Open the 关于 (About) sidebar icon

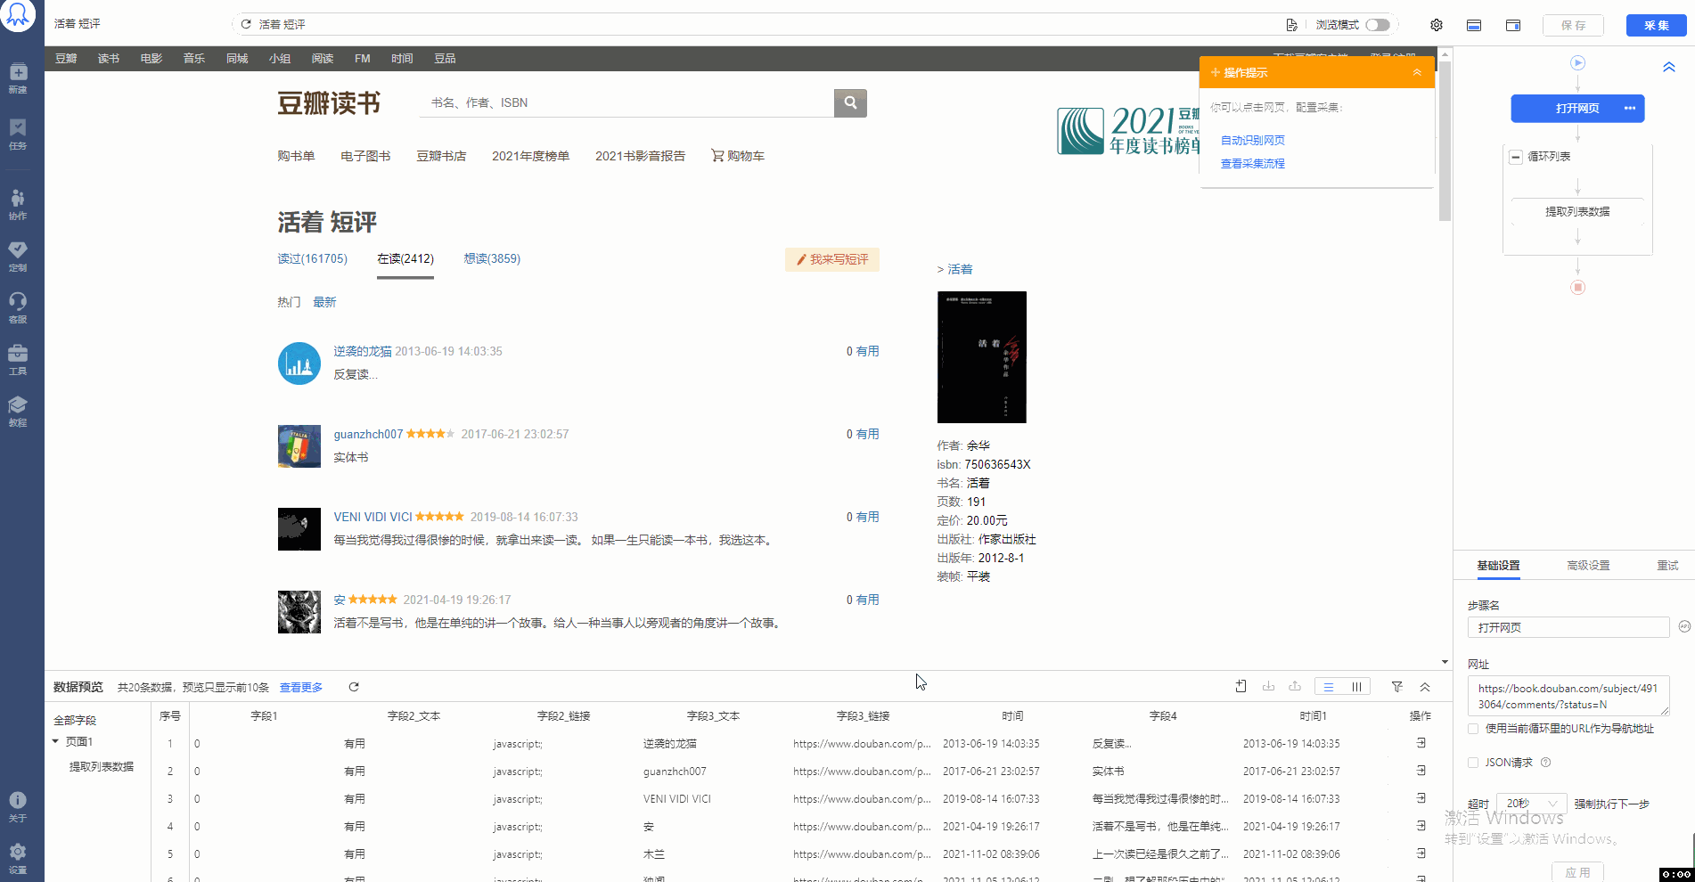click(x=18, y=806)
